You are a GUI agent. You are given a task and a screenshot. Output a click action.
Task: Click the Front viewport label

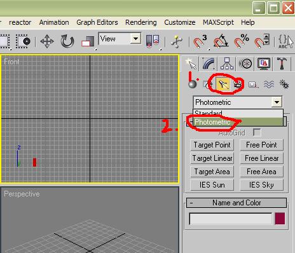tap(11, 62)
